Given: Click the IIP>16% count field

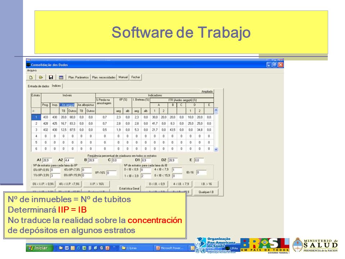Looking at the screenshot, I should tap(111, 173).
